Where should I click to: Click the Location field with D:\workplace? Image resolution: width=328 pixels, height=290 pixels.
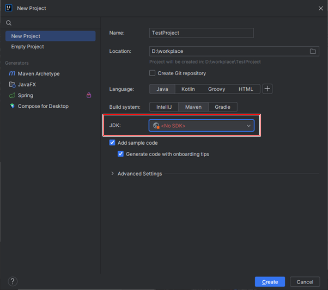234,51
